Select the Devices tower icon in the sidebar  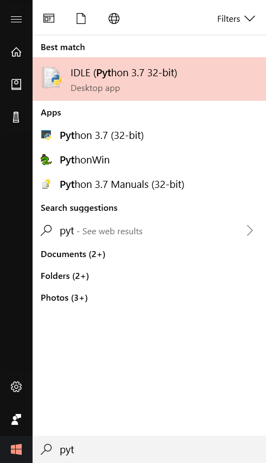[x=16, y=117]
